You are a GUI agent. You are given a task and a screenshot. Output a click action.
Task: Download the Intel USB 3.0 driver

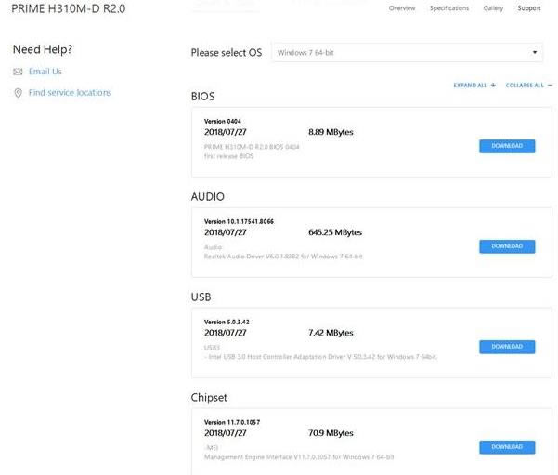(x=507, y=347)
